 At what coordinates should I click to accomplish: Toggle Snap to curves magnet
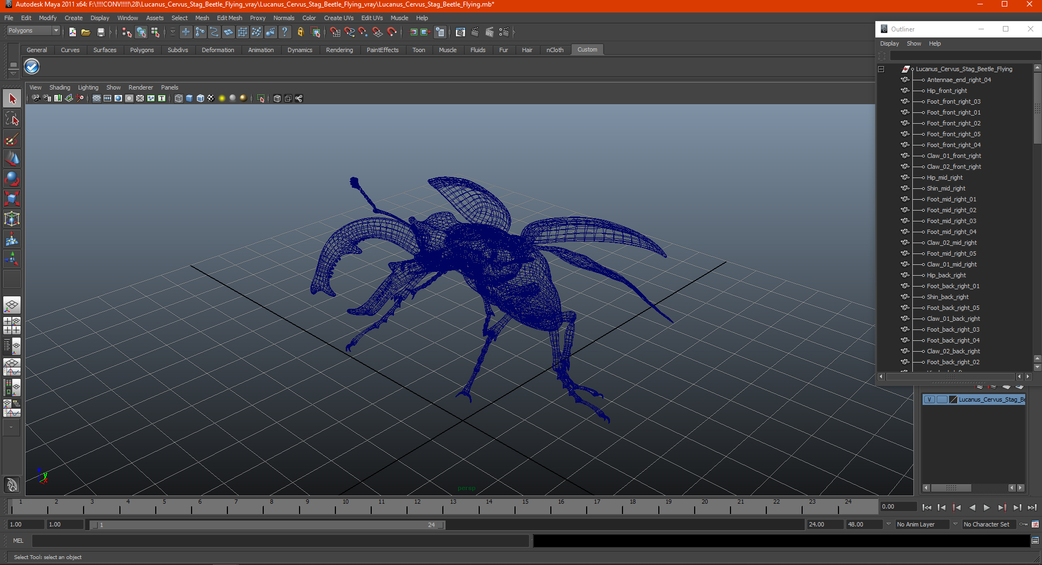click(x=349, y=33)
